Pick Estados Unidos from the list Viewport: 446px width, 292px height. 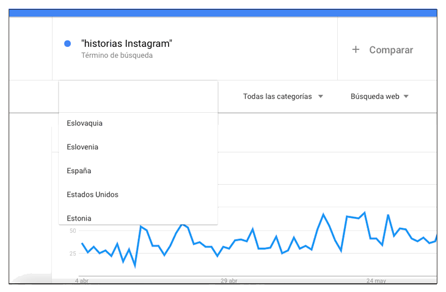click(x=92, y=194)
